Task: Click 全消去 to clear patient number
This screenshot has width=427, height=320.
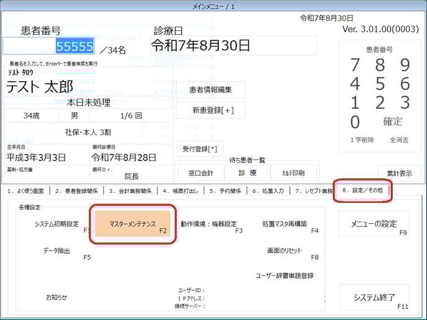Action: tap(399, 140)
